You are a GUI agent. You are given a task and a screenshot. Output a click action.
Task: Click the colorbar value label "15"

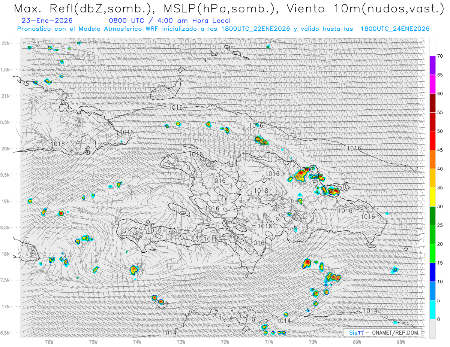[x=440, y=263]
